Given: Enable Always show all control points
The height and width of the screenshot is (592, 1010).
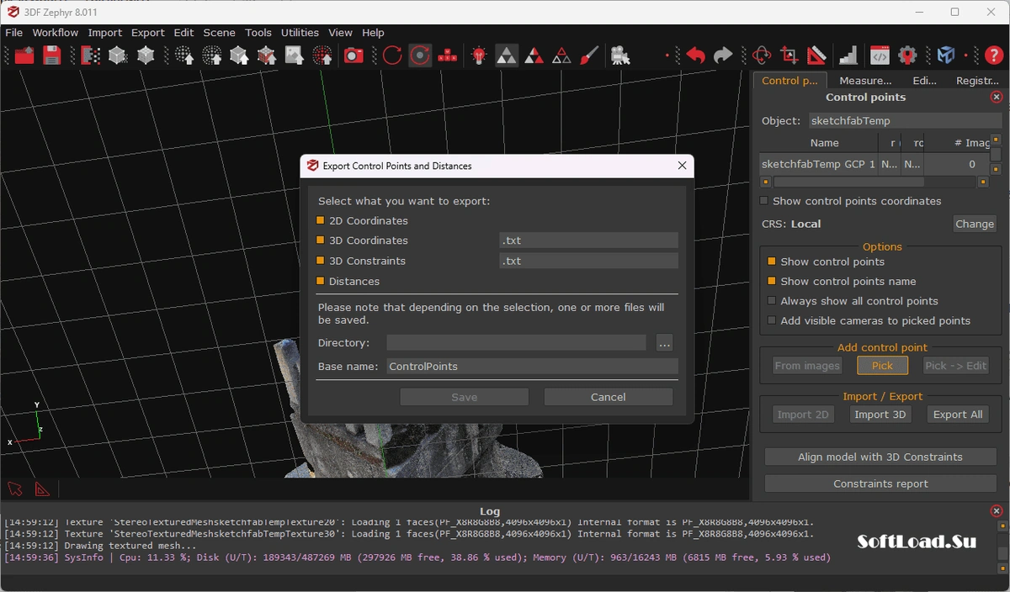Looking at the screenshot, I should 772,300.
